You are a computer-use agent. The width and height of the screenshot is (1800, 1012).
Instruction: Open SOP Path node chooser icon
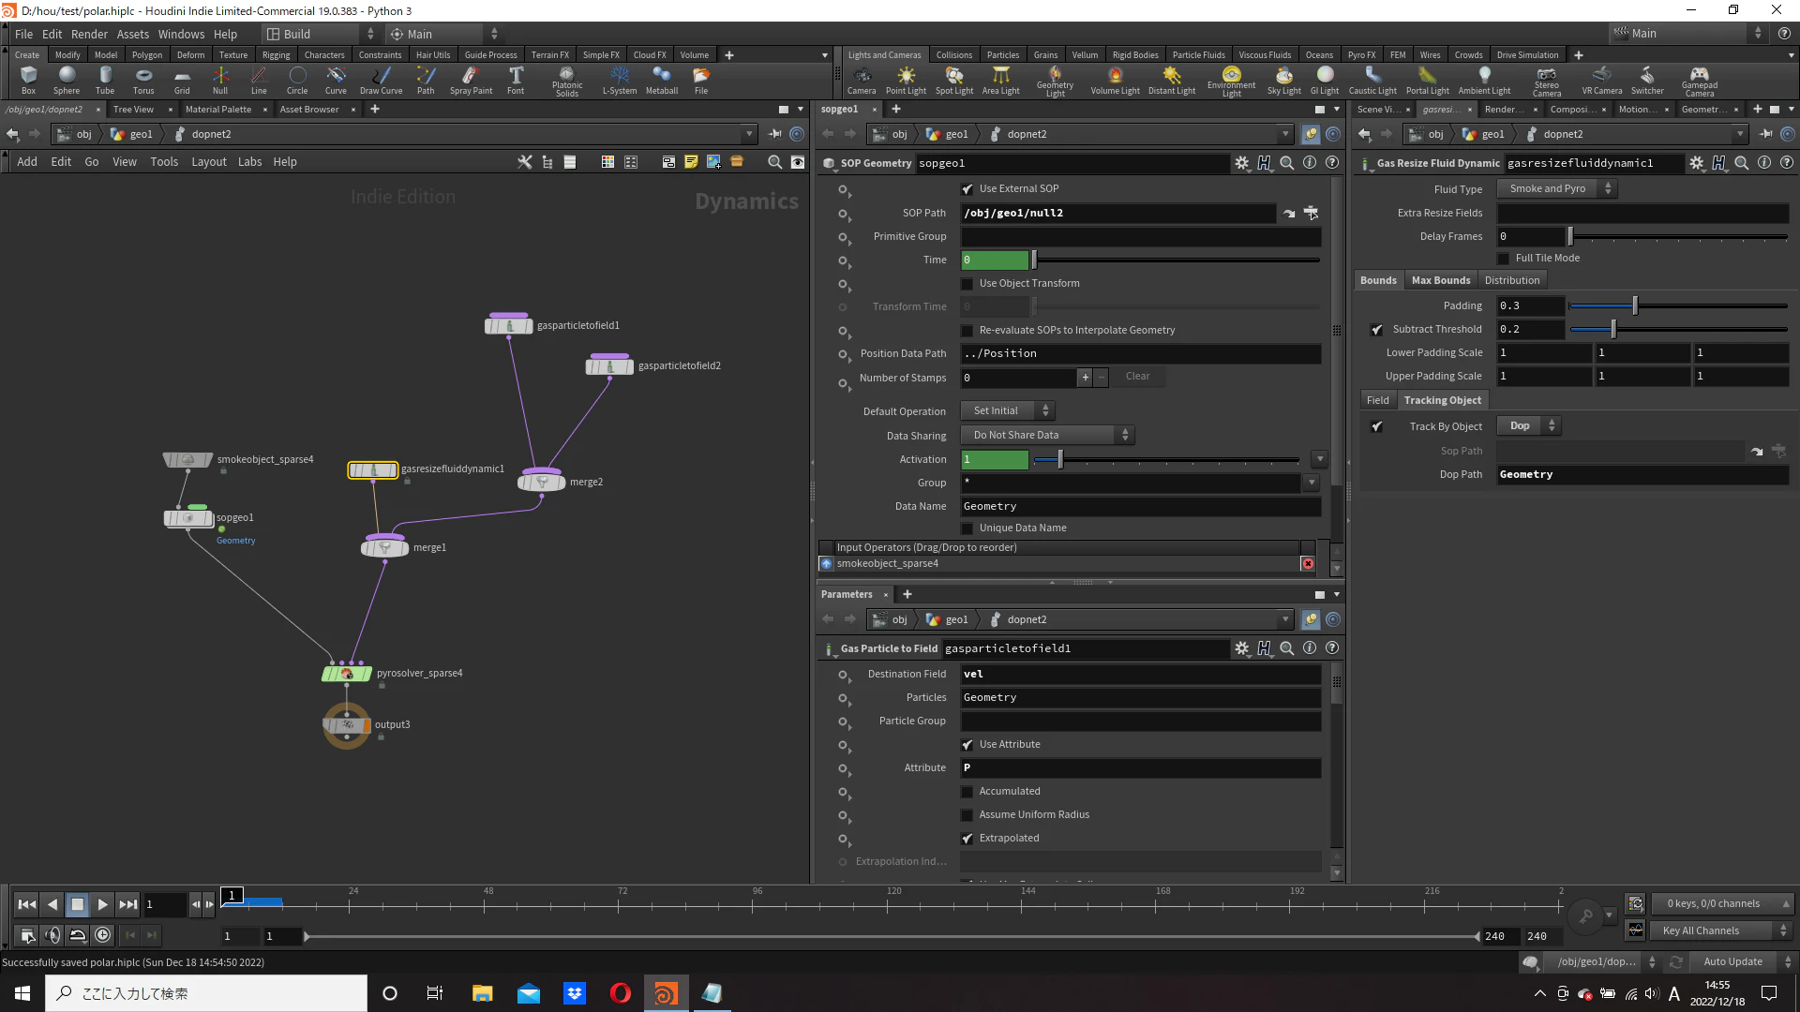[x=1311, y=214]
